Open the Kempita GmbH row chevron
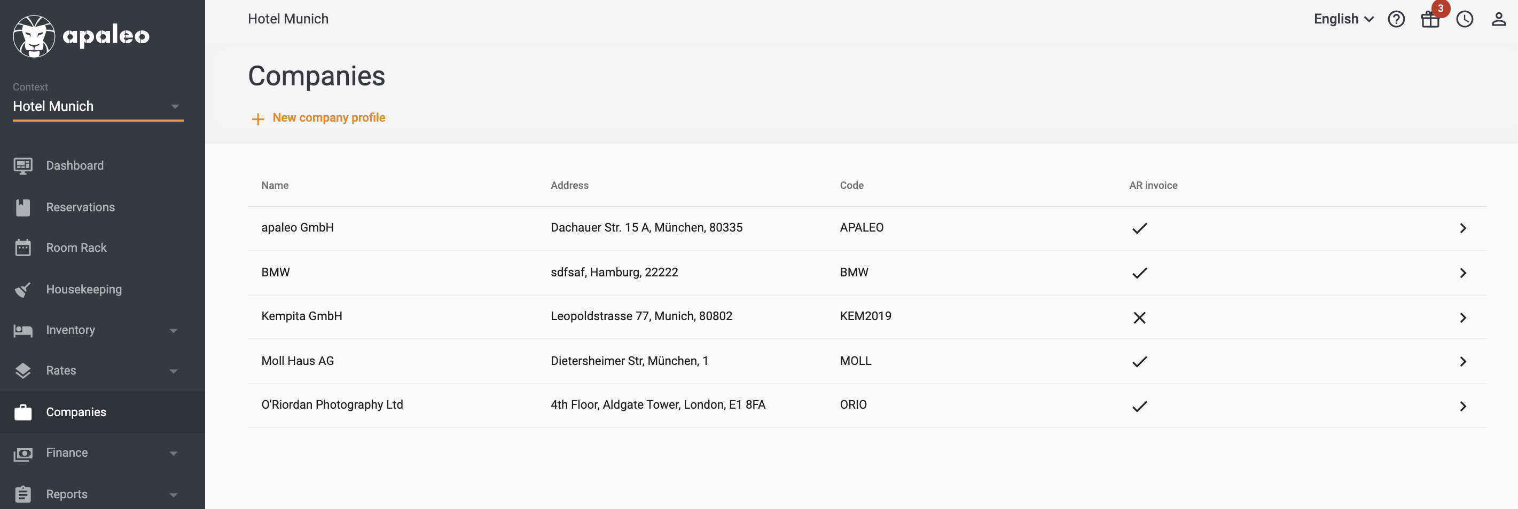This screenshot has width=1518, height=509. point(1462,318)
